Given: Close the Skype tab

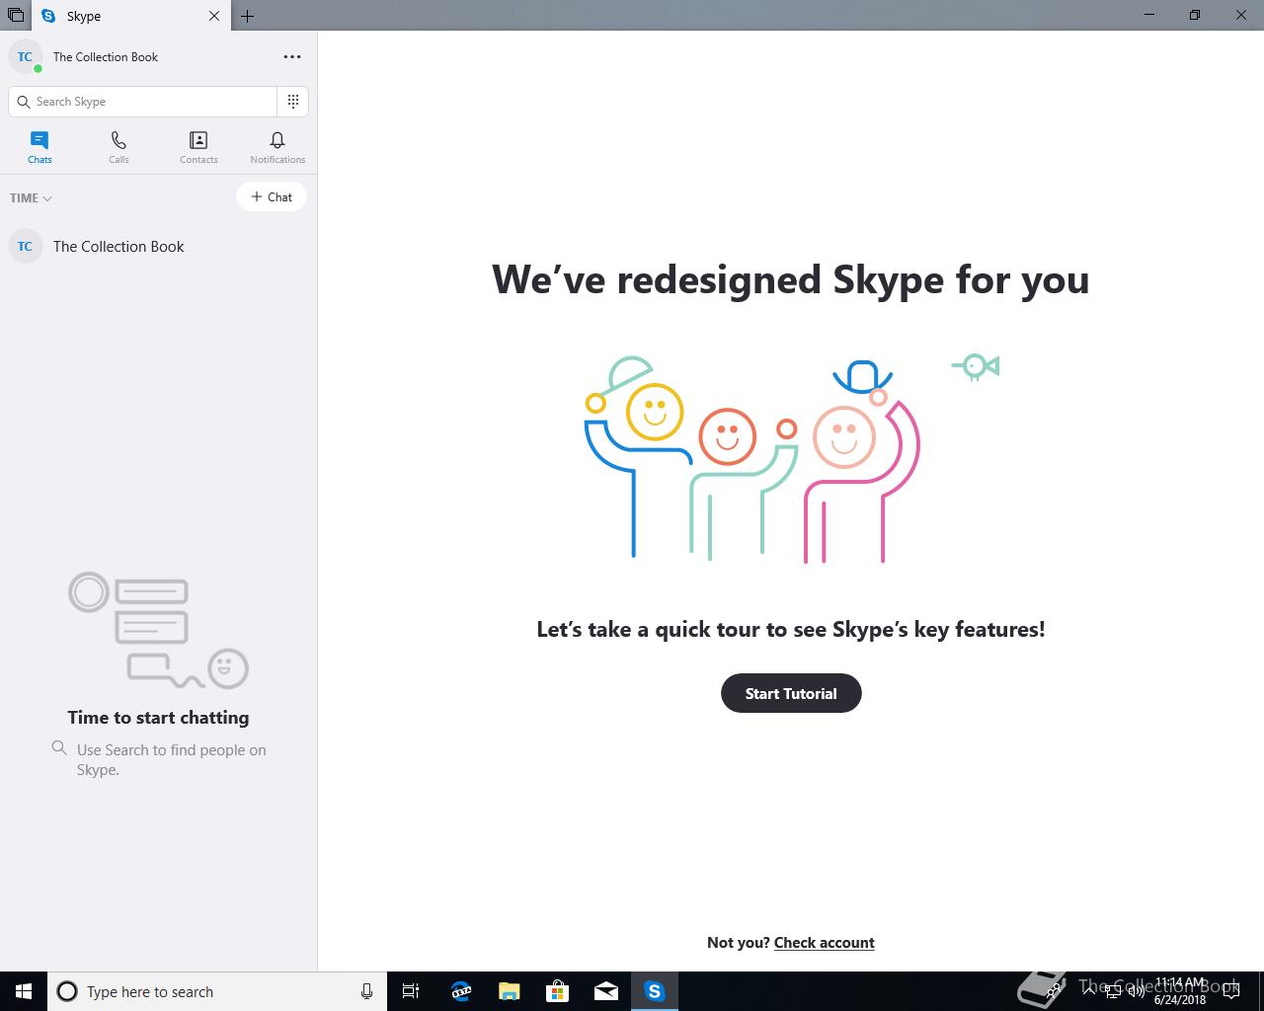Looking at the screenshot, I should 214,16.
